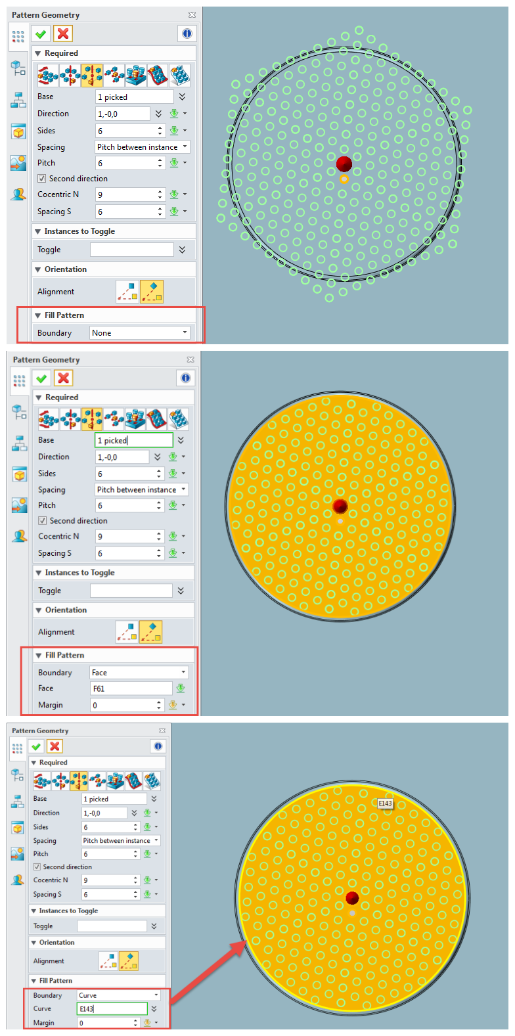Click green arrow beside Sides in top dialog
The image size is (515, 1036).
pos(174,131)
